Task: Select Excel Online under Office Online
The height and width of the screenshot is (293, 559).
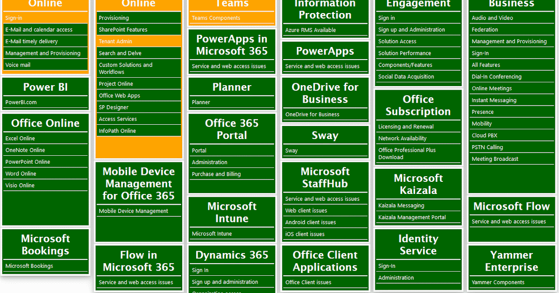Action: pos(46,139)
